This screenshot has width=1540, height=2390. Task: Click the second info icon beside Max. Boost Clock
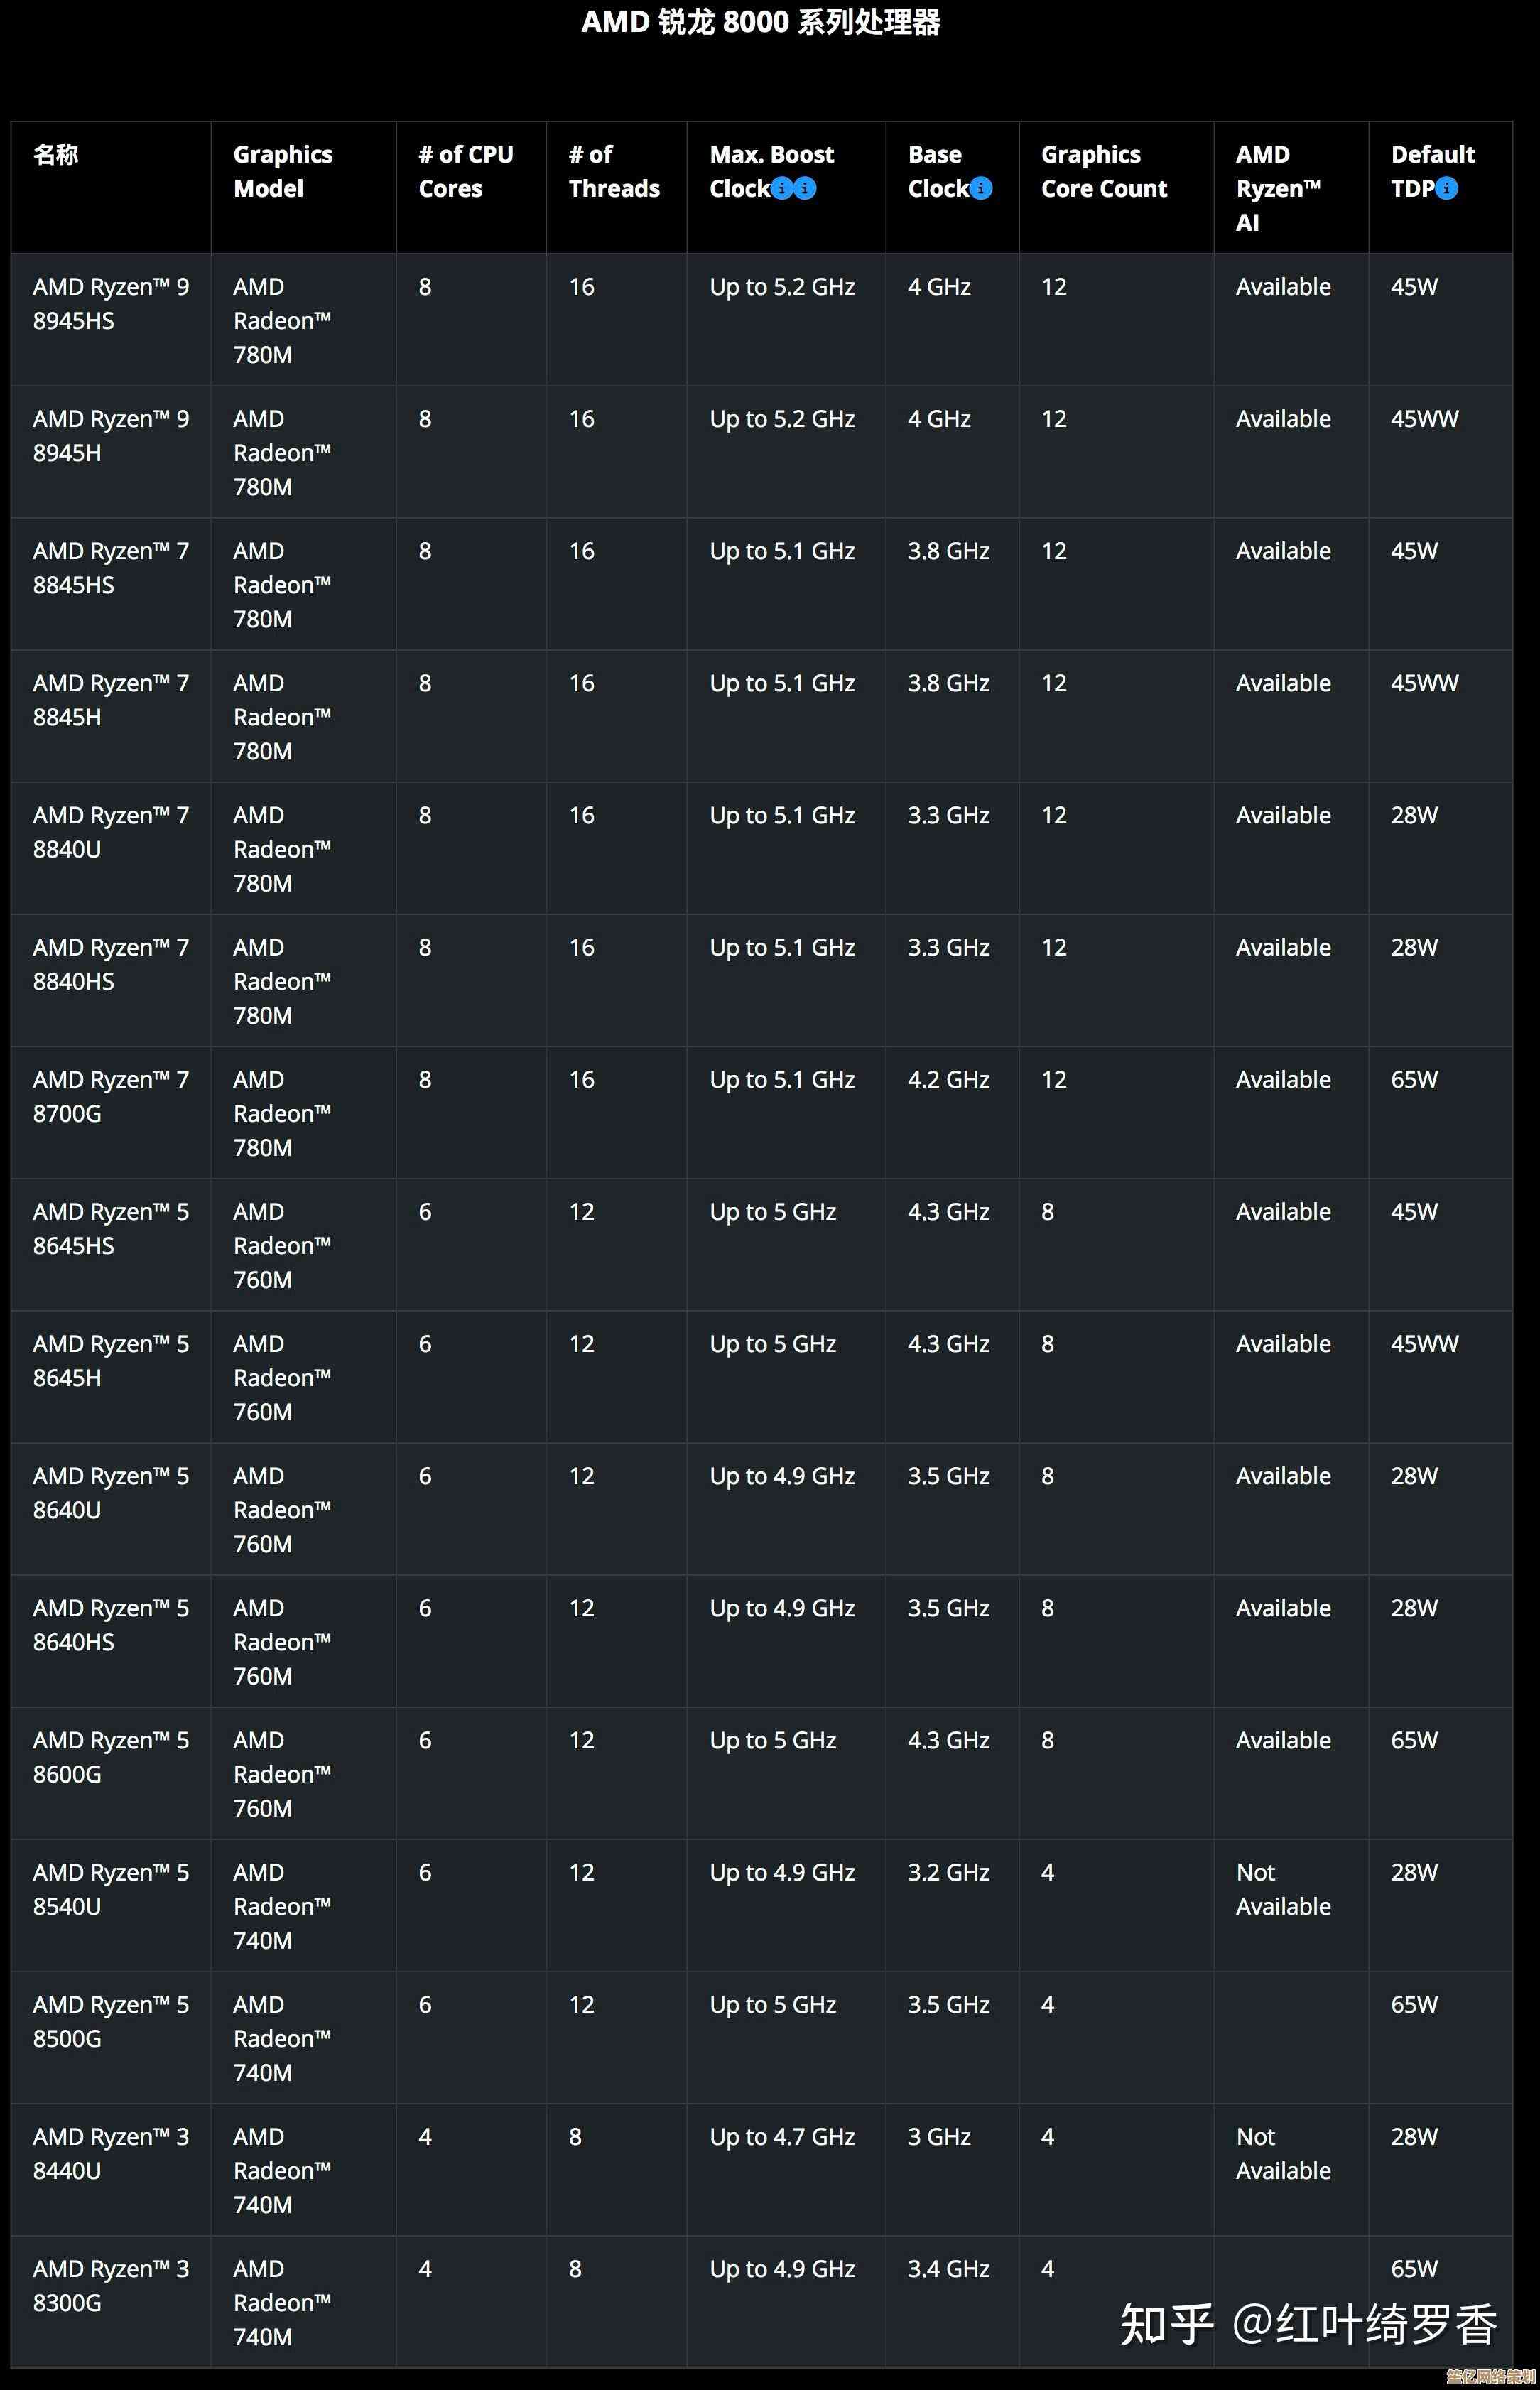click(805, 188)
